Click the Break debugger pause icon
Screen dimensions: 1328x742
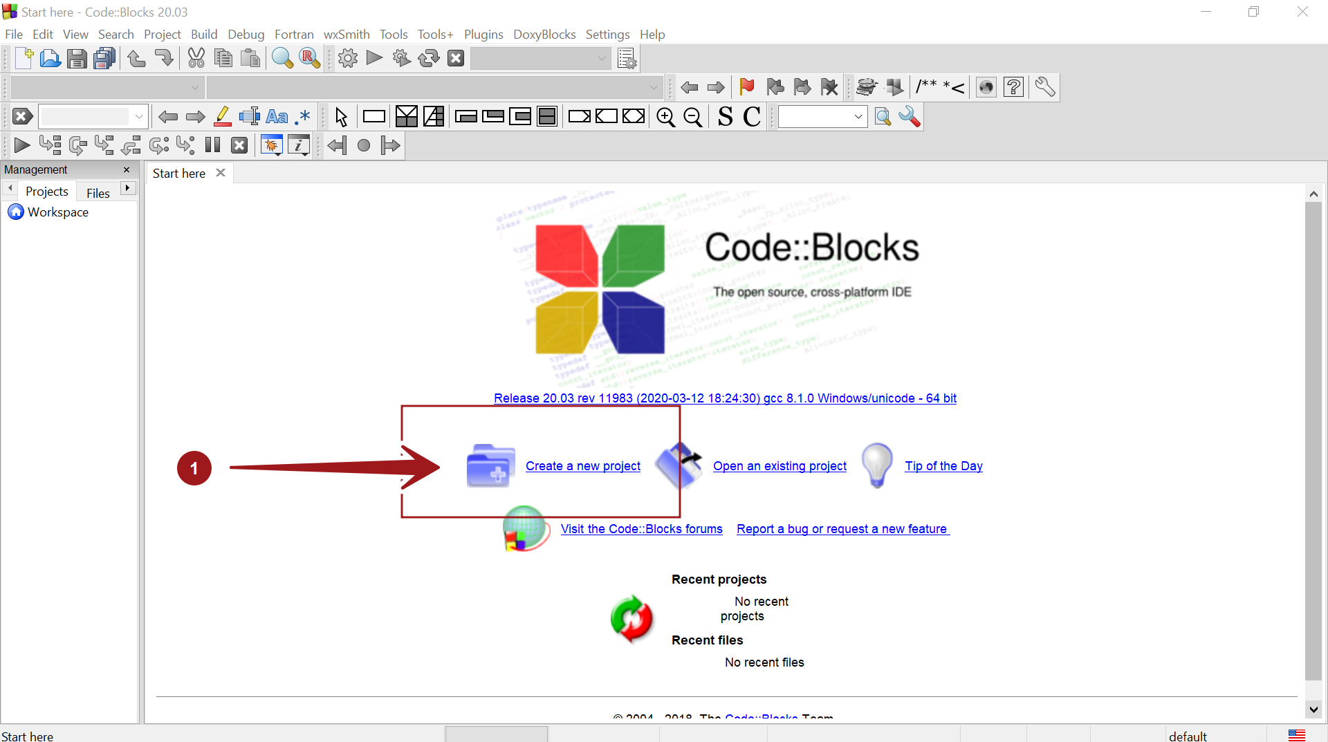click(x=213, y=145)
